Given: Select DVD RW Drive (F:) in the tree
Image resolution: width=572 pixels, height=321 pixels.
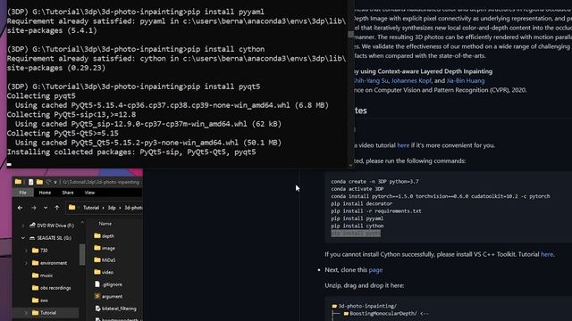Looking at the screenshot, I should pos(55,226).
